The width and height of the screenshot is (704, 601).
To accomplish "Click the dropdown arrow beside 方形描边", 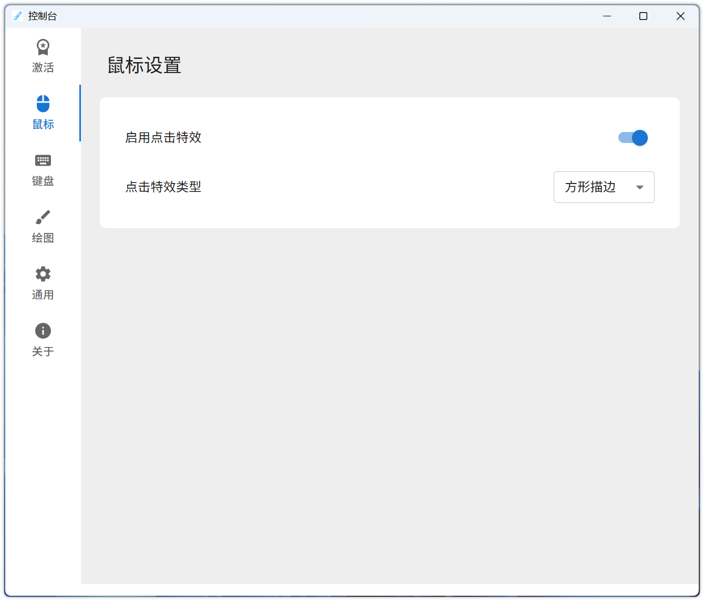I will 639,187.
